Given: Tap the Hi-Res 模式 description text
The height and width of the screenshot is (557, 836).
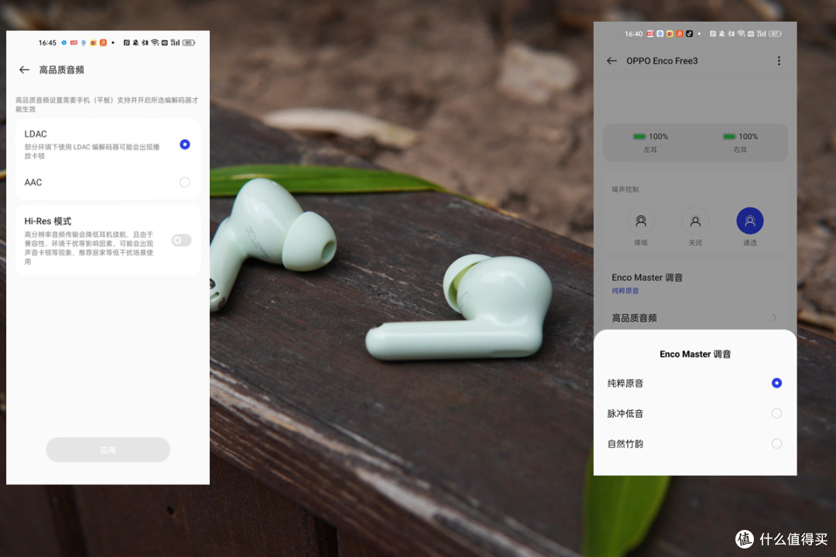Looking at the screenshot, I should [x=88, y=248].
